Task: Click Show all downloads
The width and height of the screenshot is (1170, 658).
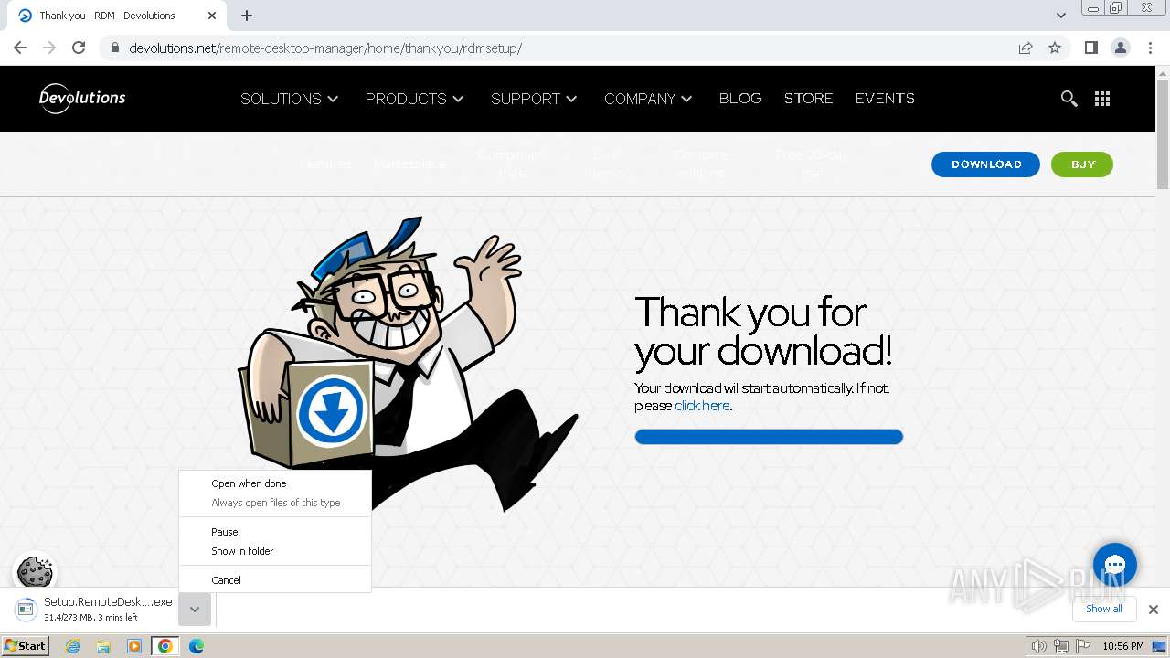Action: point(1103,609)
